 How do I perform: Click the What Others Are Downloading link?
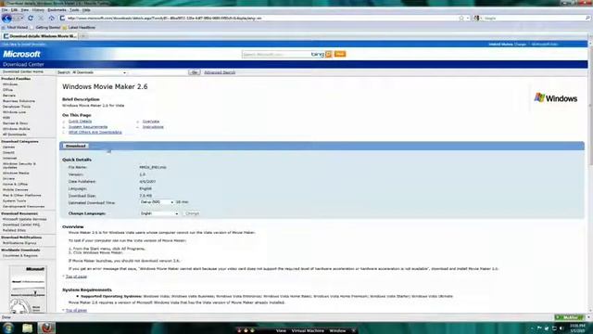(95, 132)
